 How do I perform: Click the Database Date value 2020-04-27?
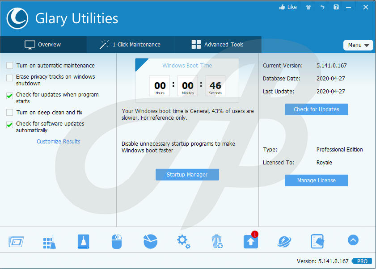[331, 78]
